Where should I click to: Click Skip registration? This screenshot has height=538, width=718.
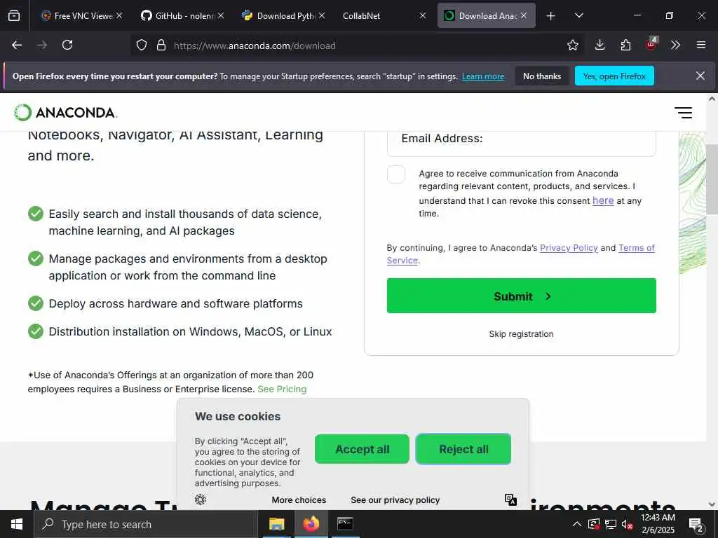tap(521, 334)
